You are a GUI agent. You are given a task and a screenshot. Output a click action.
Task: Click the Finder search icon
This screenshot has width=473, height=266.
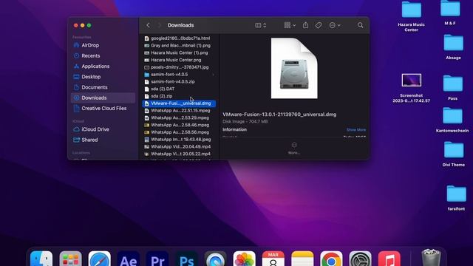click(x=360, y=25)
